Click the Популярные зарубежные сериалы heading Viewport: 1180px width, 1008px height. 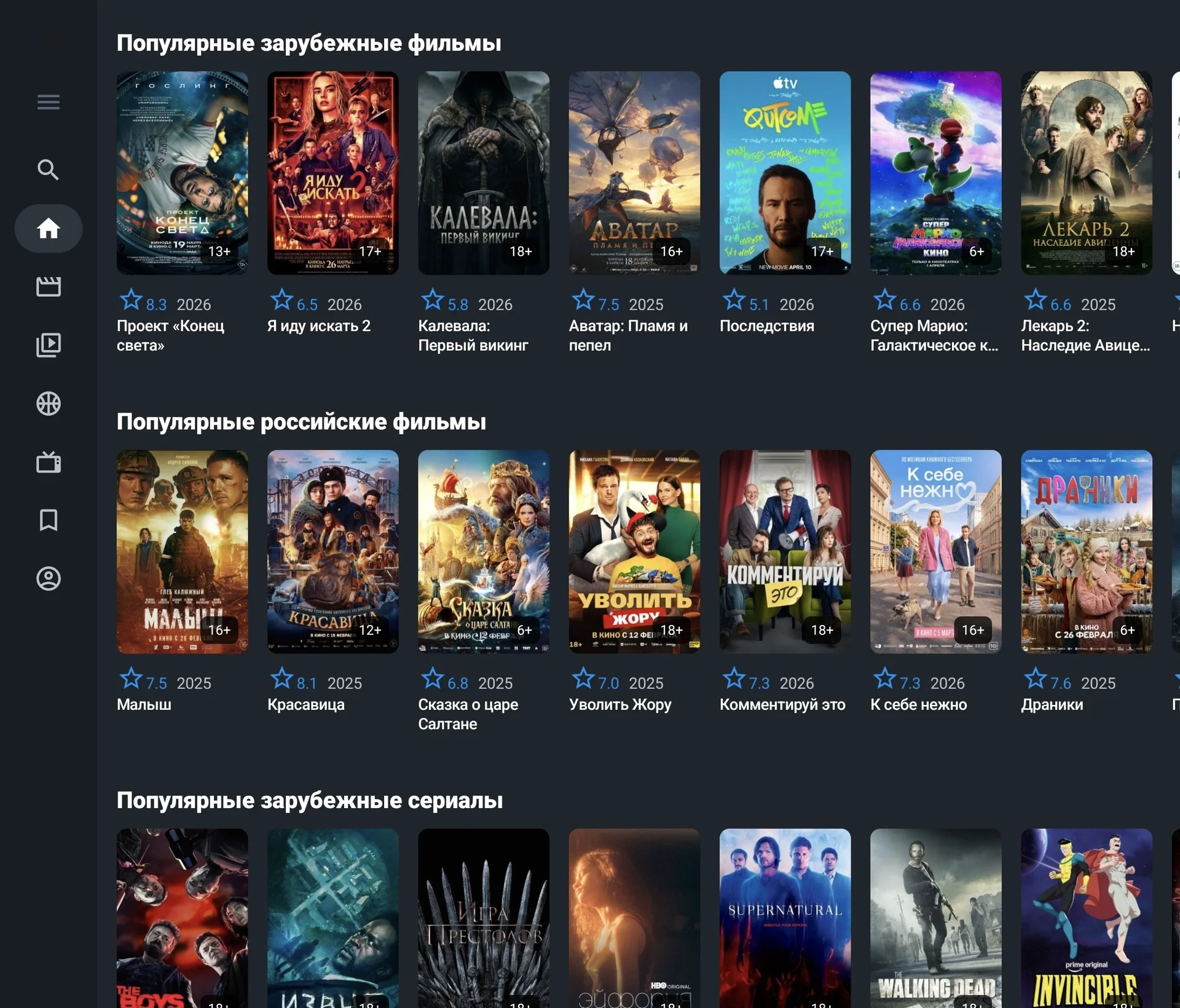point(310,801)
